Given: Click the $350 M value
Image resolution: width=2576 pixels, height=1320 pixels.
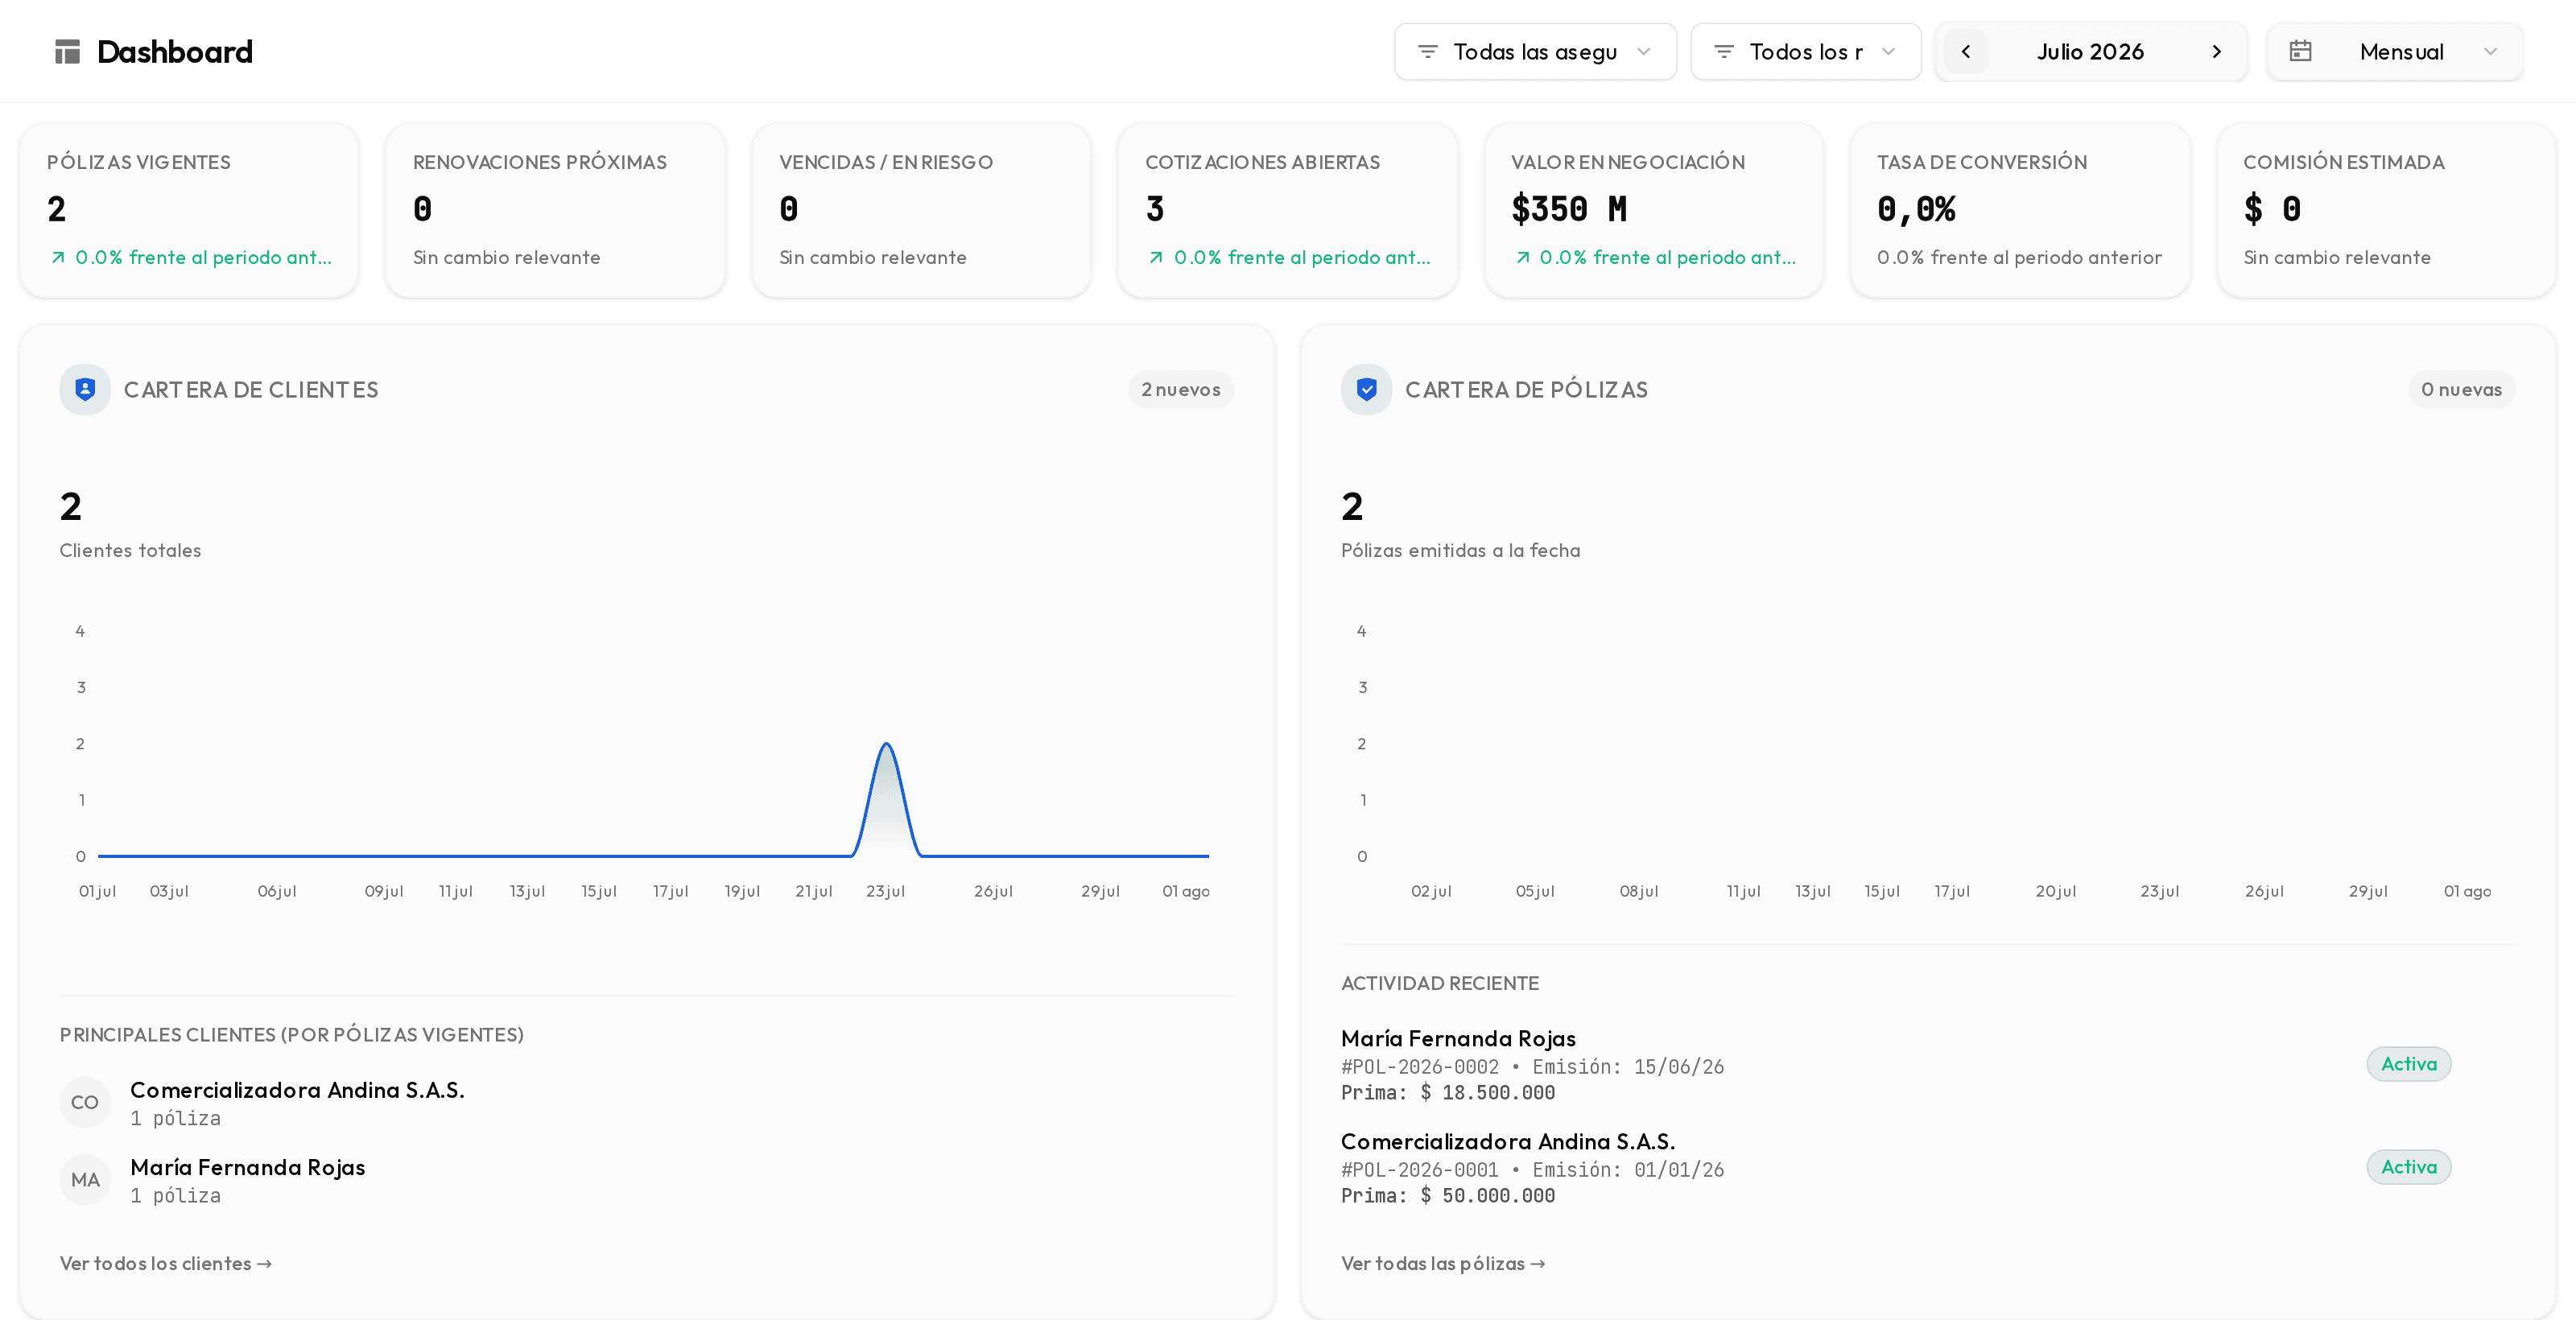Looking at the screenshot, I should (x=1569, y=209).
